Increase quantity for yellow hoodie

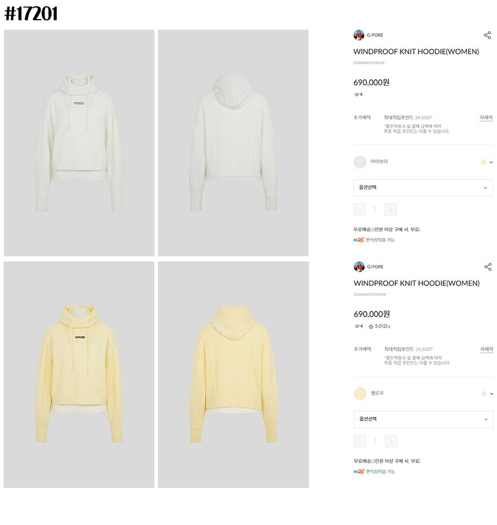pyautogui.click(x=391, y=441)
